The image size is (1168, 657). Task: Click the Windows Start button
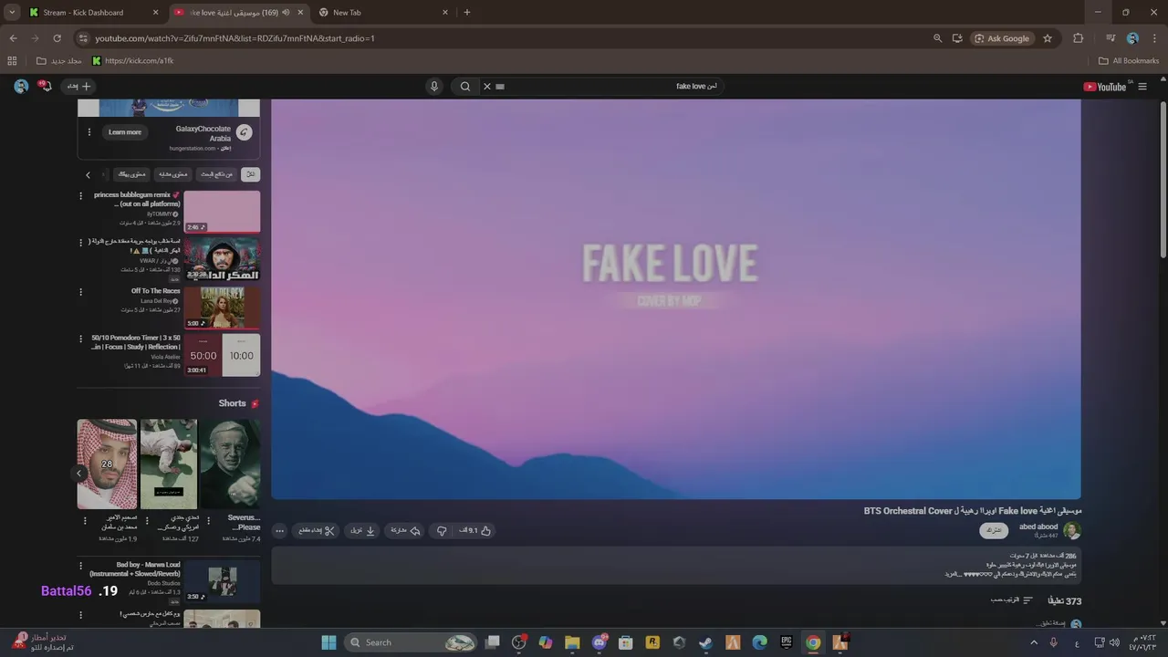click(328, 642)
